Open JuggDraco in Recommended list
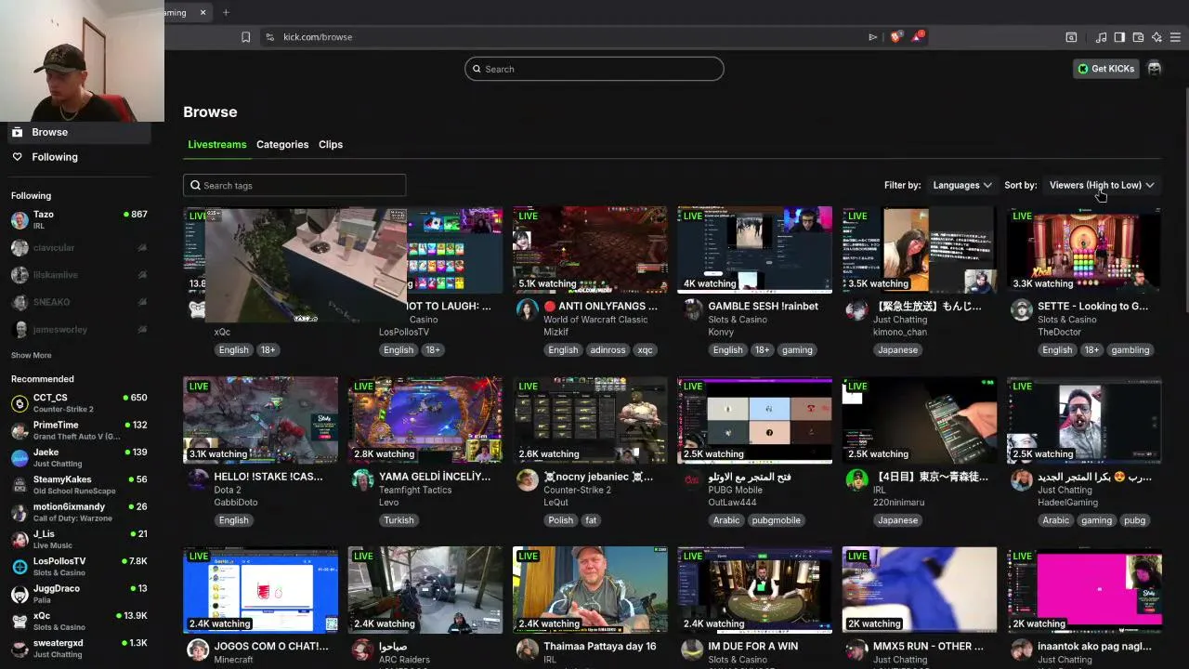The width and height of the screenshot is (1189, 669). pyautogui.click(x=79, y=594)
